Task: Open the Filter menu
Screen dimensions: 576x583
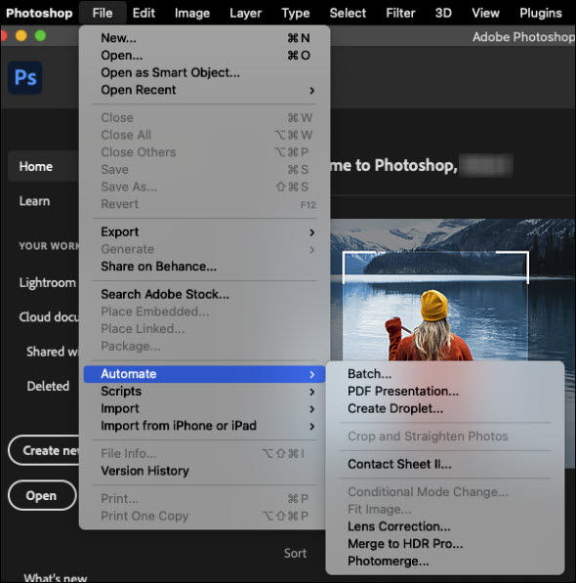Action: point(400,13)
